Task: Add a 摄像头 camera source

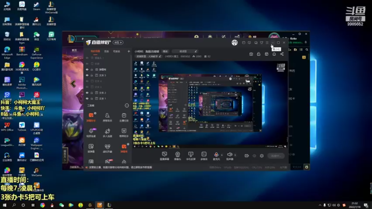Action: click(178, 156)
